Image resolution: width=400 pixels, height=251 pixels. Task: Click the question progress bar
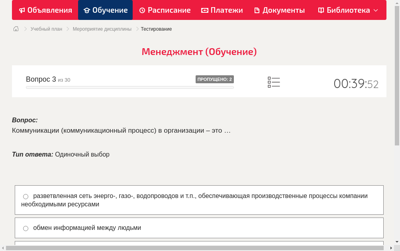coord(129,87)
